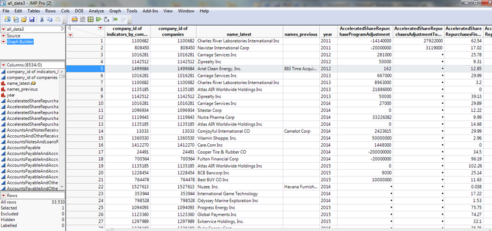Open the DOE menu
Viewport: 492px width, 231px height.
pyautogui.click(x=79, y=11)
